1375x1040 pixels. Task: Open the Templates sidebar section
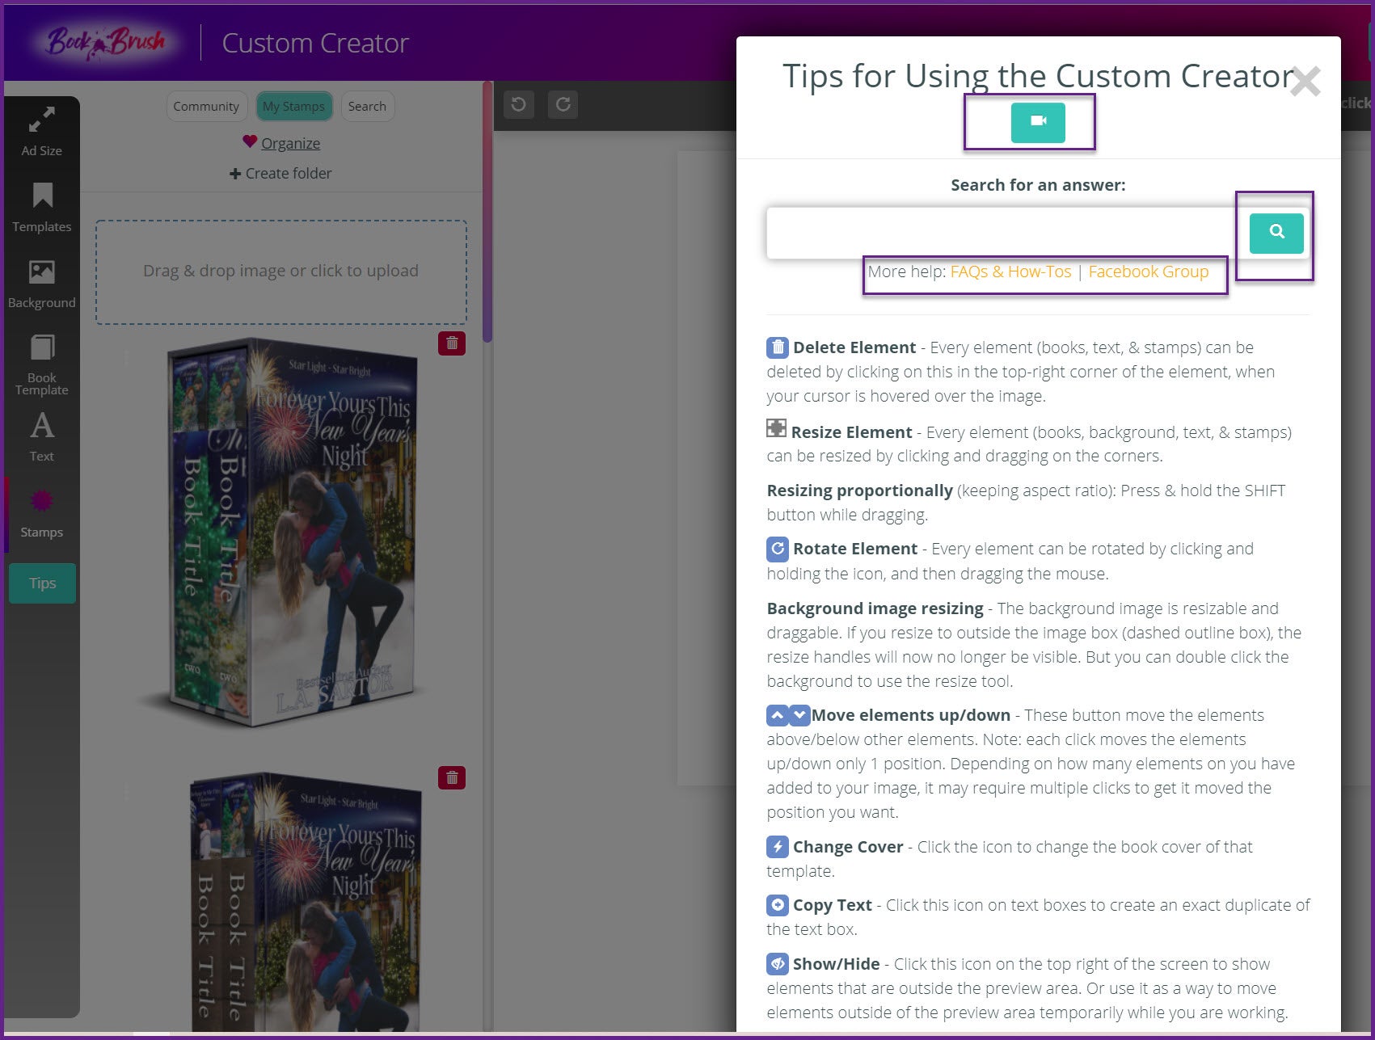click(x=42, y=207)
